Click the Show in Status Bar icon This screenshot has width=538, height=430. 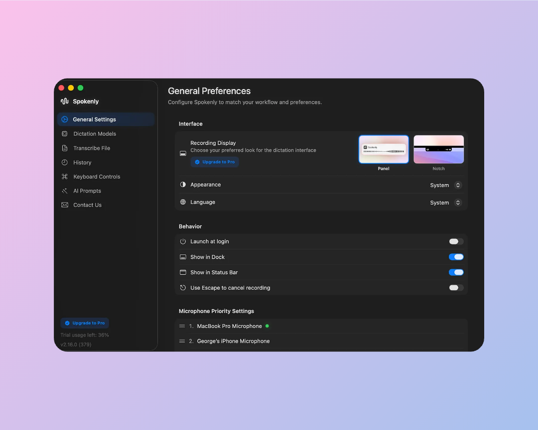pyautogui.click(x=183, y=272)
